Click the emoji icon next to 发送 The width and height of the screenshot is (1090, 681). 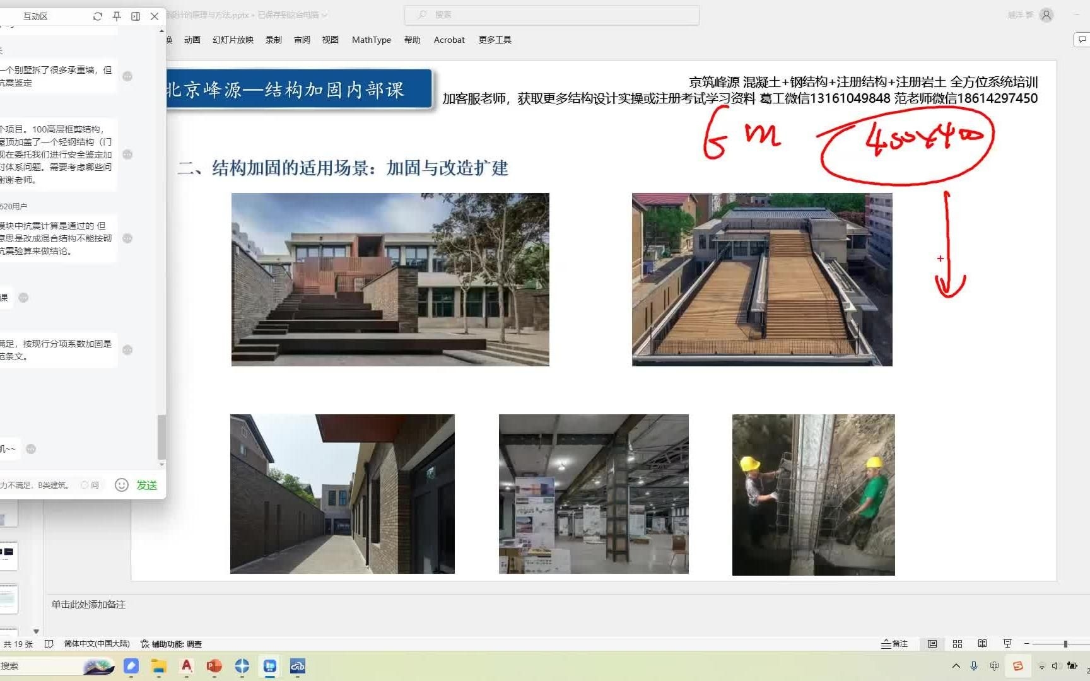122,485
